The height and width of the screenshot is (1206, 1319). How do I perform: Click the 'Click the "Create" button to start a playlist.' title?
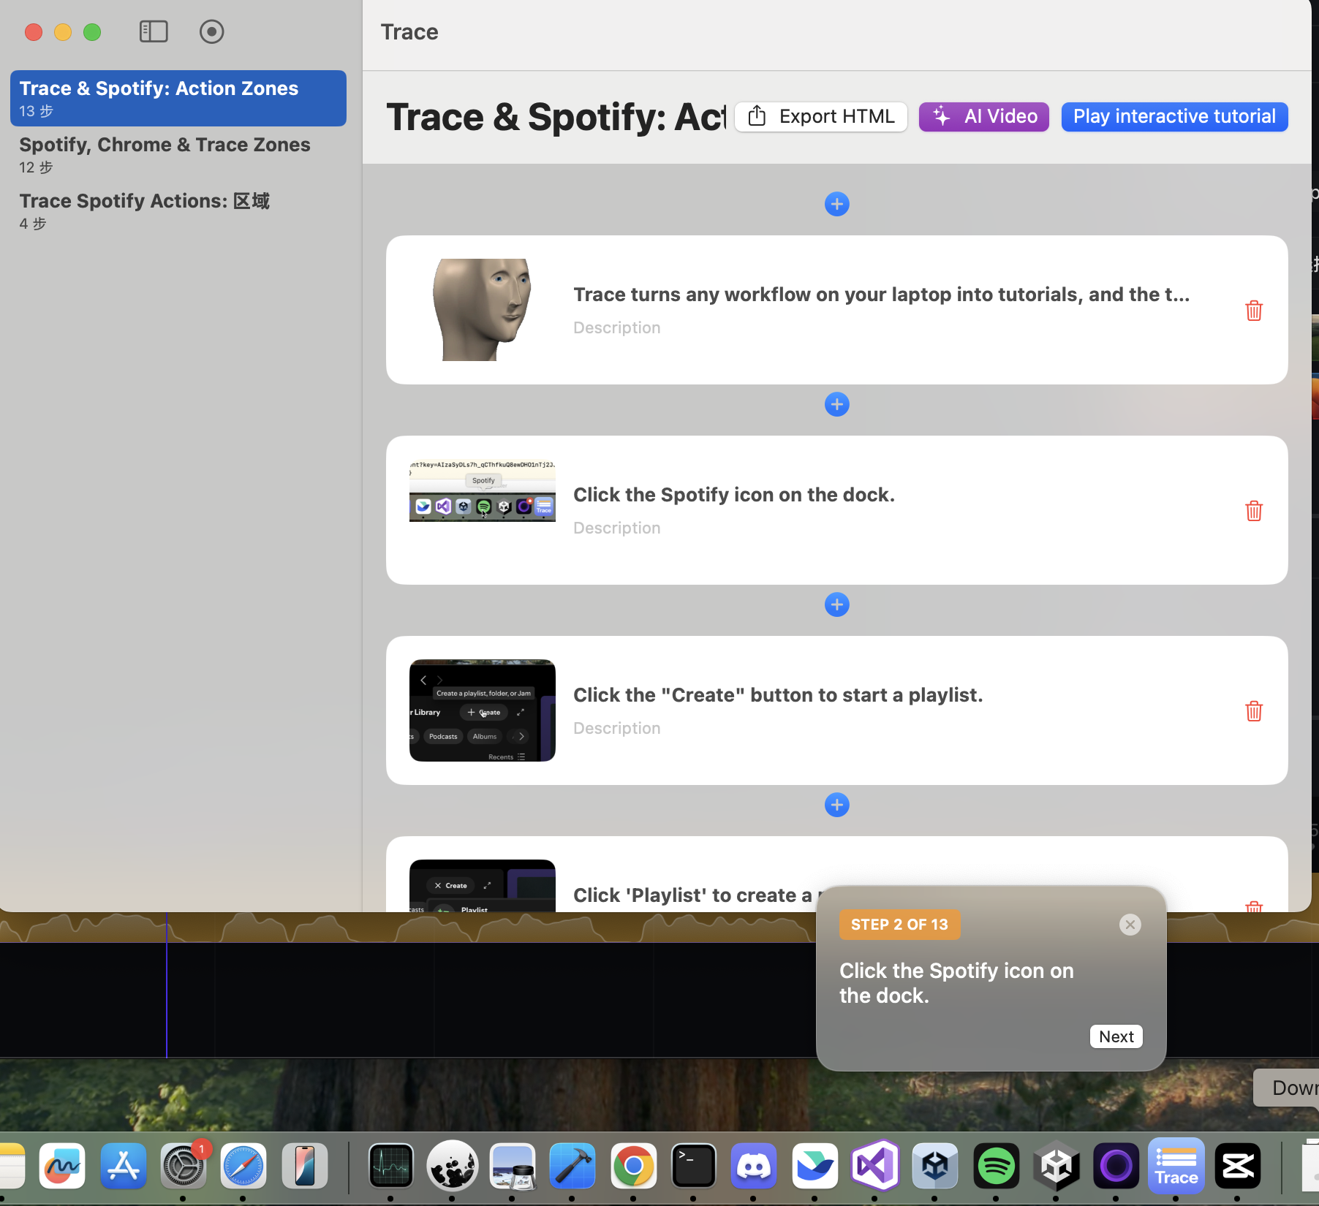[778, 694]
